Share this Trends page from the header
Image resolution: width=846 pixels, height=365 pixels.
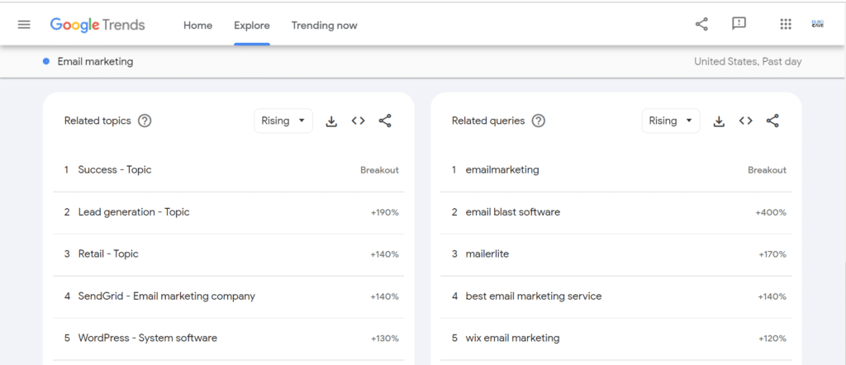tap(701, 24)
